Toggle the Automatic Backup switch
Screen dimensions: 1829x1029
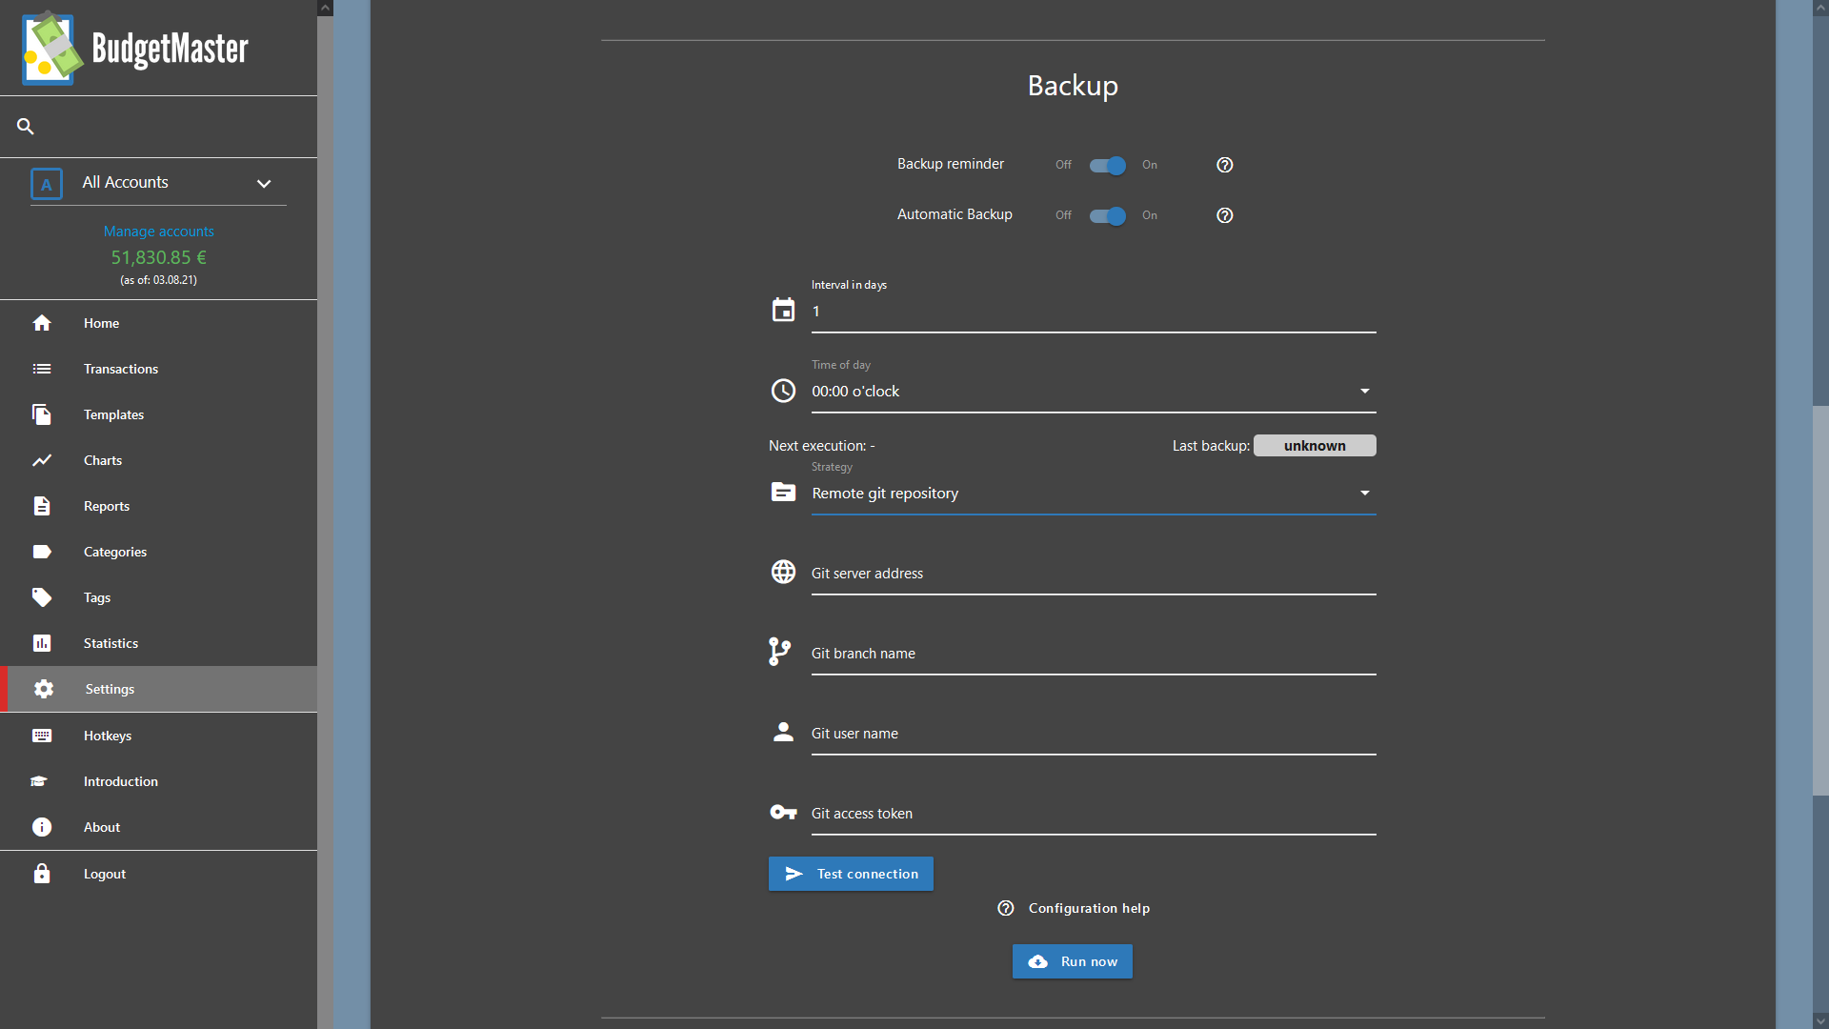coord(1108,215)
